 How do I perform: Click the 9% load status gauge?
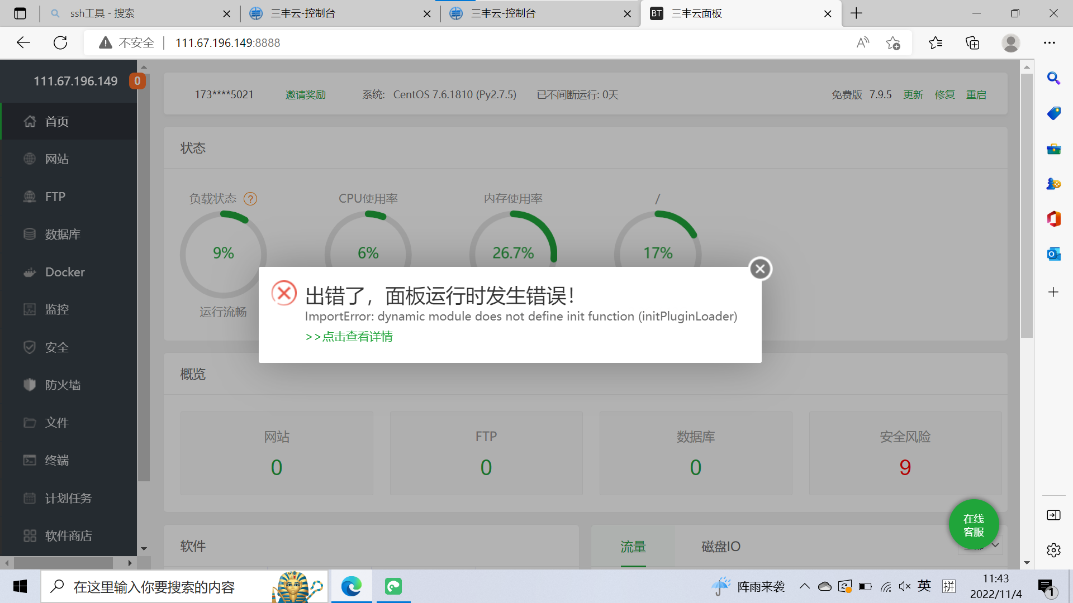tap(224, 254)
